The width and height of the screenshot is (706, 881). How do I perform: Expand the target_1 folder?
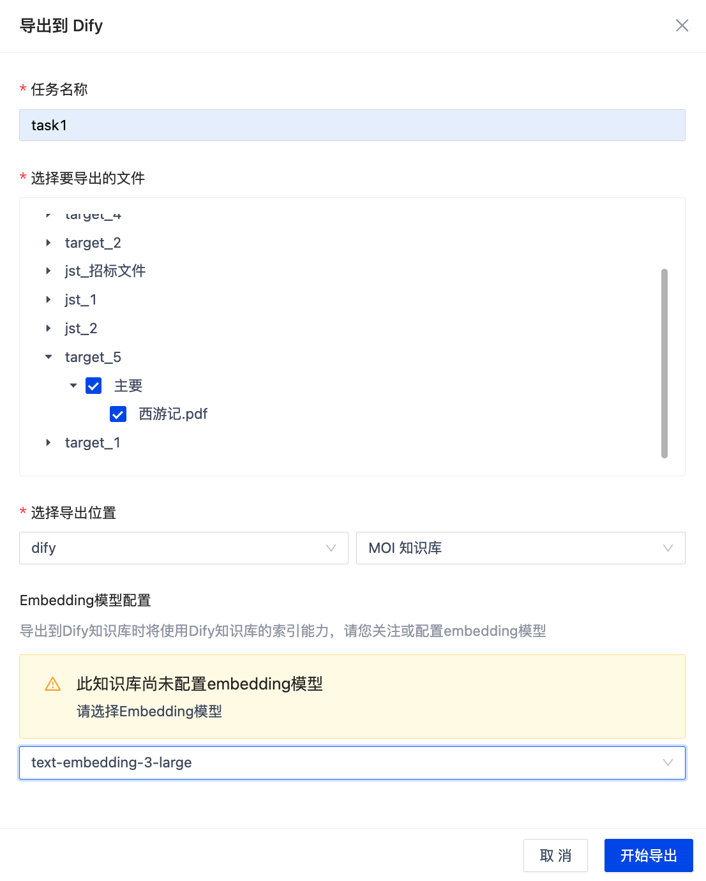(x=49, y=442)
